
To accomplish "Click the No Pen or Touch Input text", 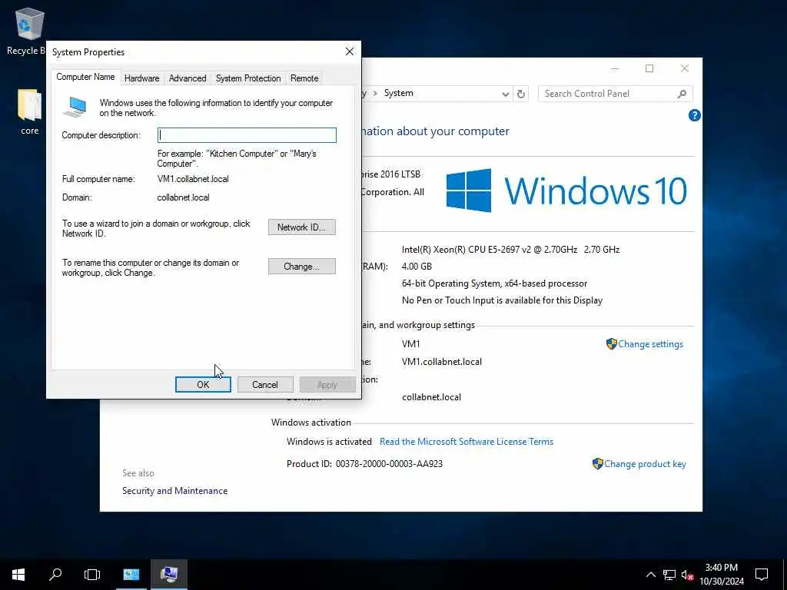I will coord(502,300).
